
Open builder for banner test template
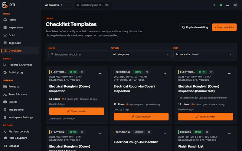(206, 117)
